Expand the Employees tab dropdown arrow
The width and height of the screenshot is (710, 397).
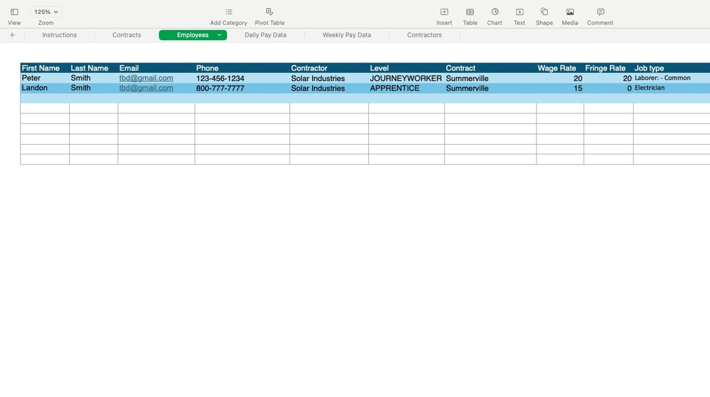coord(219,35)
